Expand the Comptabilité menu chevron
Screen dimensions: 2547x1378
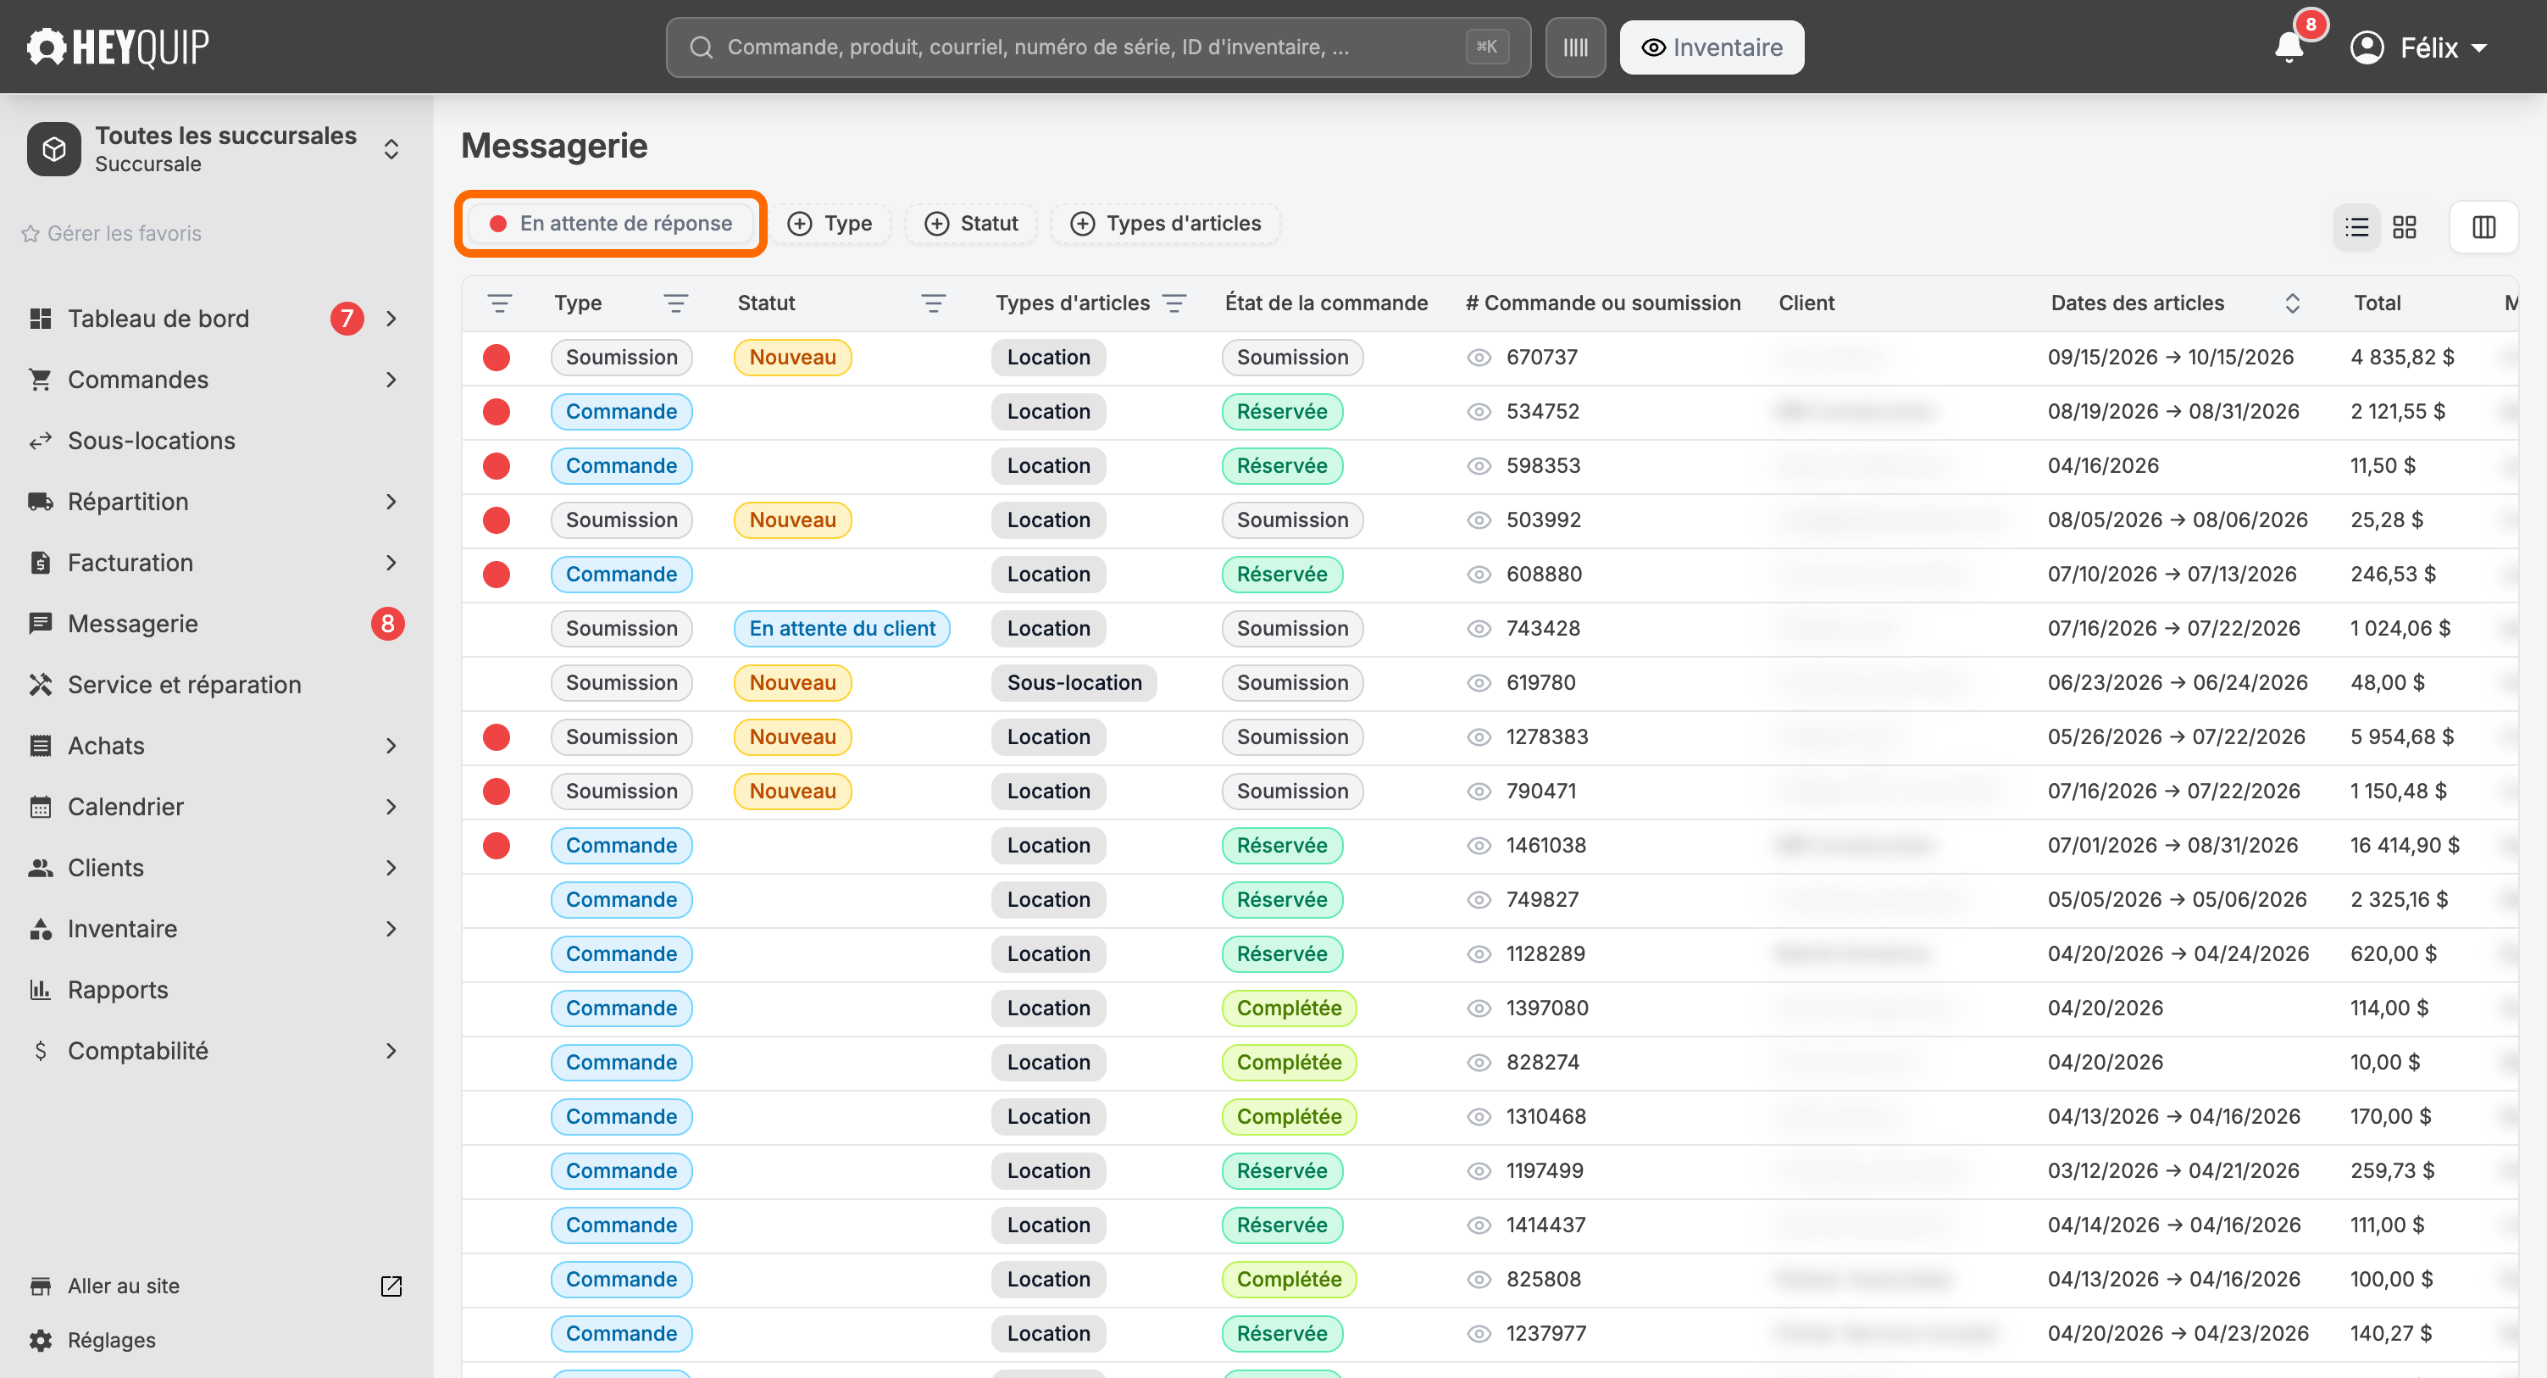pos(391,1051)
